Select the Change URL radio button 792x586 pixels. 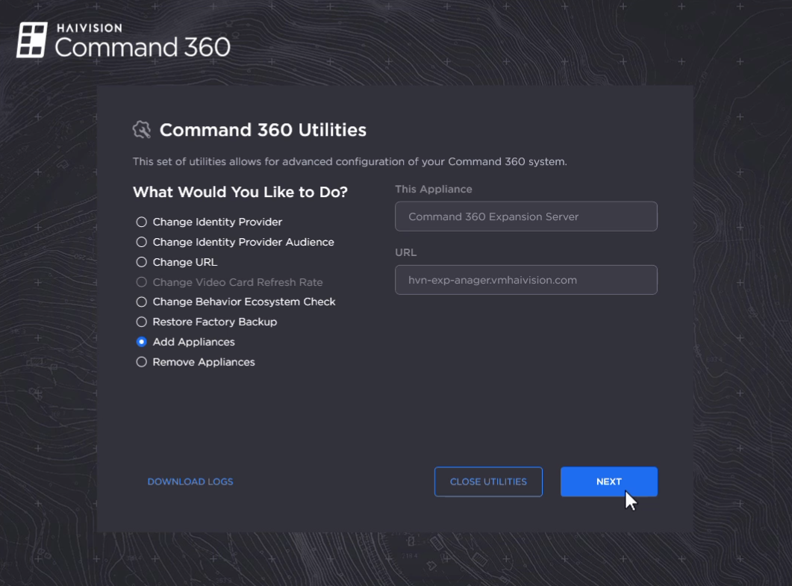coord(141,262)
